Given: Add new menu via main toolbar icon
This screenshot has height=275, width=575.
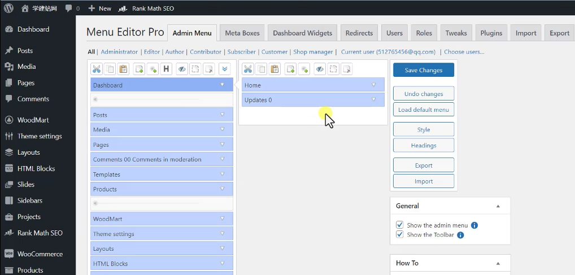Looking at the screenshot, I should click(x=139, y=69).
